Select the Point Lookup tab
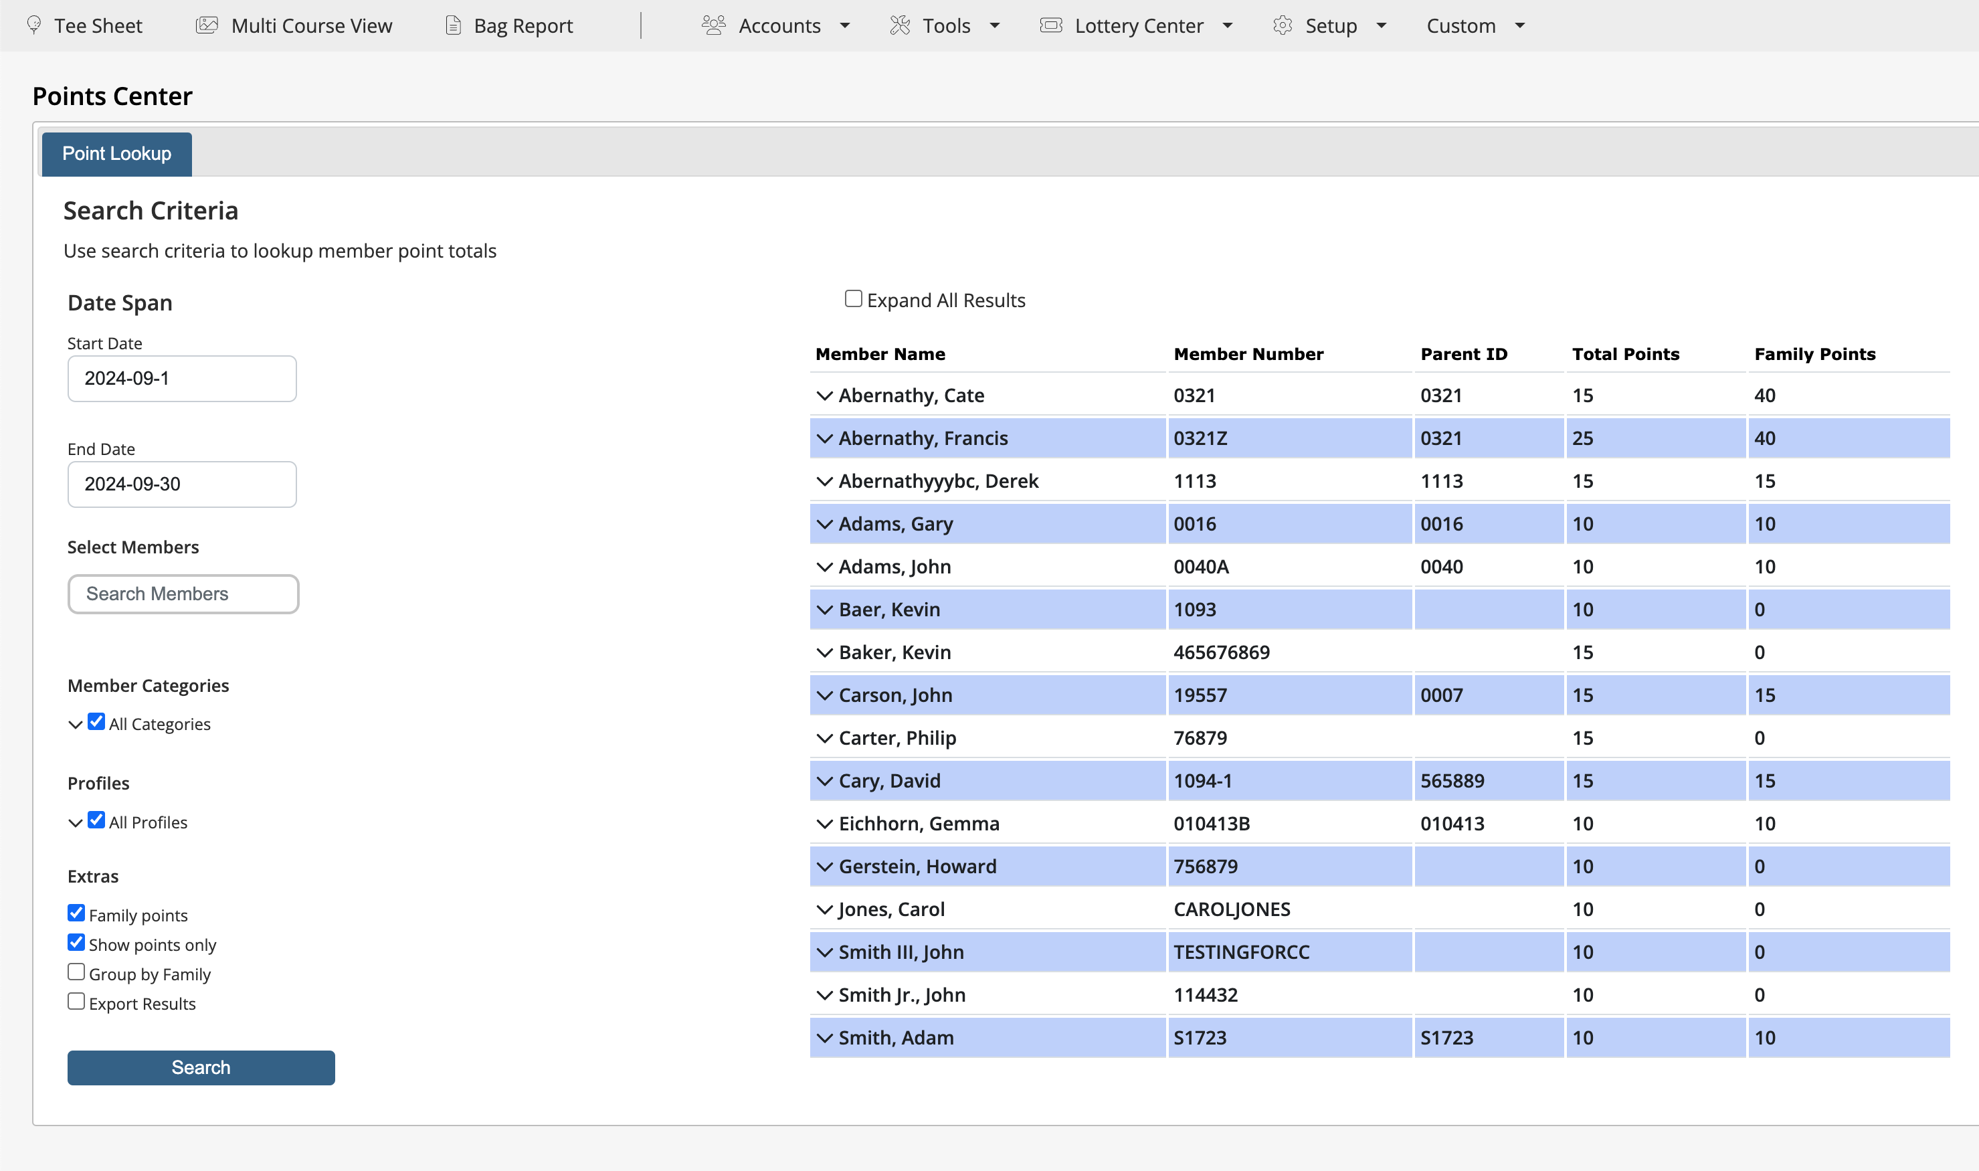The width and height of the screenshot is (1979, 1171). pyautogui.click(x=116, y=154)
